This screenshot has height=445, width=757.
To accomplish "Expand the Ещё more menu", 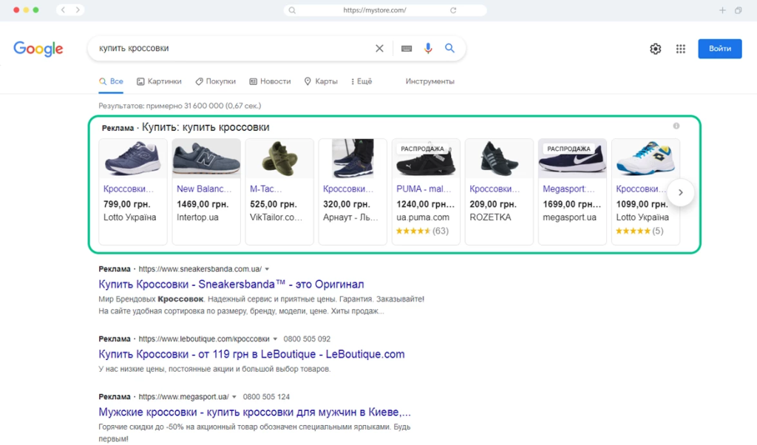I will 361,81.
